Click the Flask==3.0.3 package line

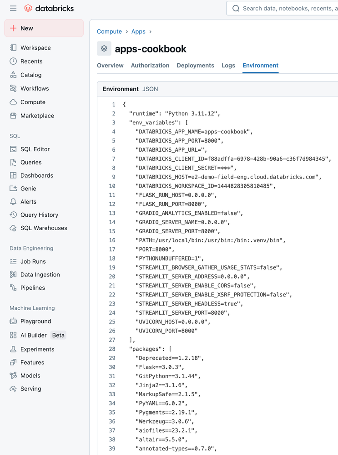pyautogui.click(x=160, y=367)
